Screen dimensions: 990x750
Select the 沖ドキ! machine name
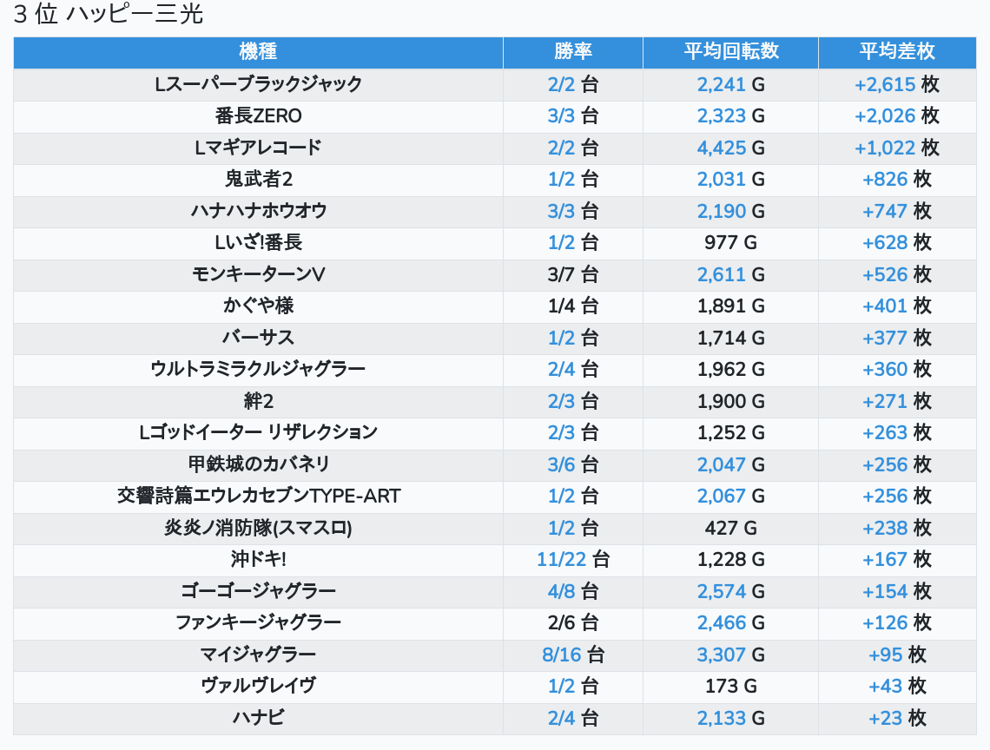[x=258, y=560]
